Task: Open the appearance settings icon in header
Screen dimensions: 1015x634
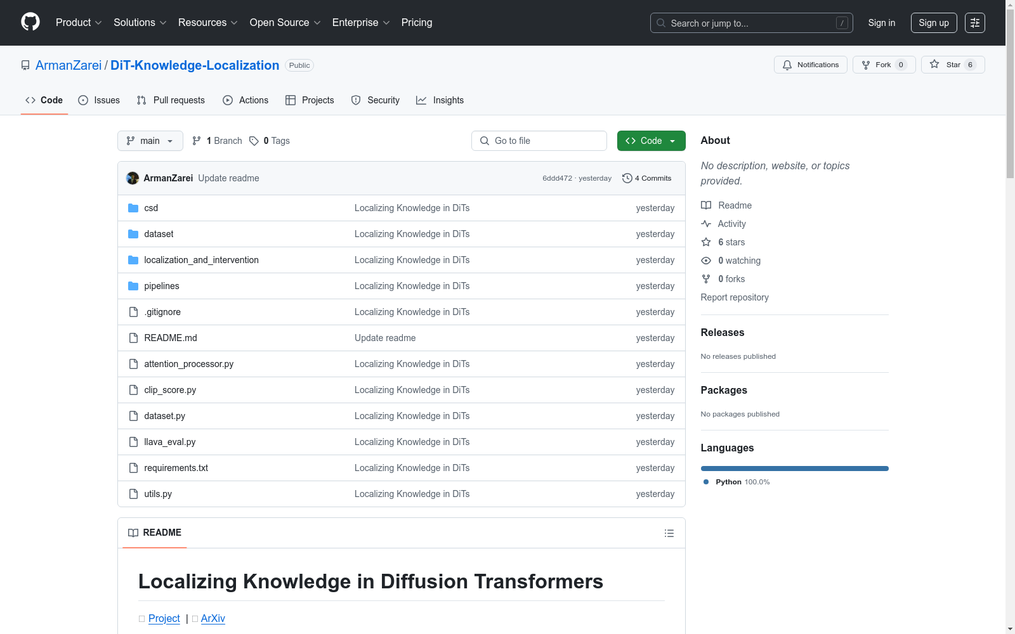Action: point(975,23)
